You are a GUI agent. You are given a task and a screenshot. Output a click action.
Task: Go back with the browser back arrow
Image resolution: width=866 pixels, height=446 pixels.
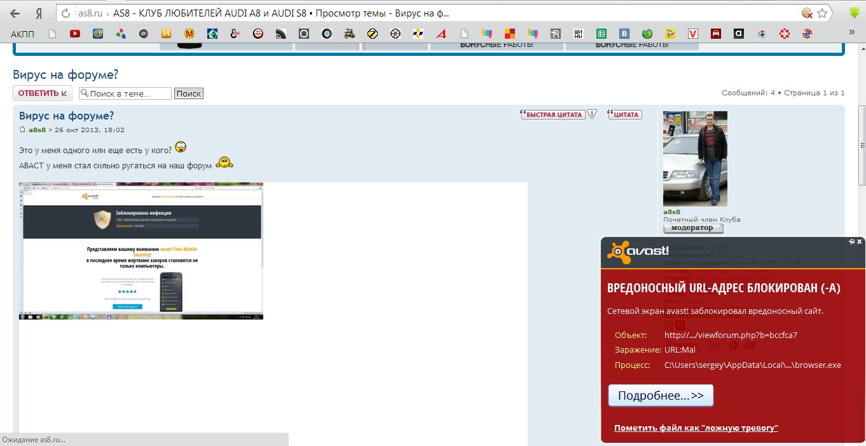click(x=15, y=13)
